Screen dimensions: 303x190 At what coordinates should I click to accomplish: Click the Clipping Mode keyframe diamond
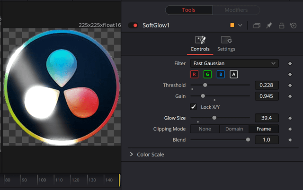pyautogui.click(x=290, y=129)
